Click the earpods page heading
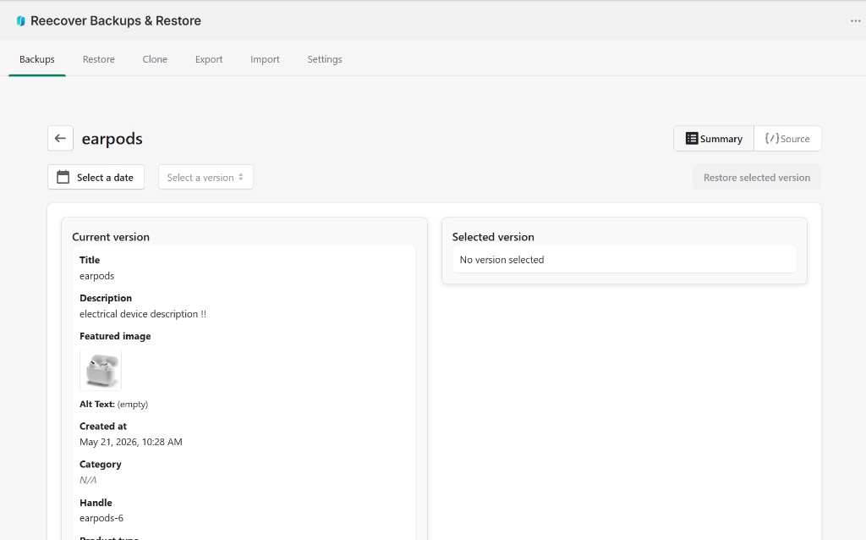This screenshot has height=540, width=866. click(x=112, y=139)
